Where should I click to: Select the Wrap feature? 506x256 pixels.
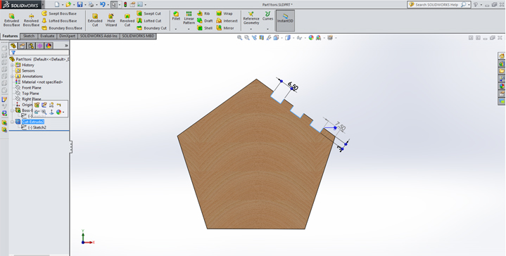(224, 13)
